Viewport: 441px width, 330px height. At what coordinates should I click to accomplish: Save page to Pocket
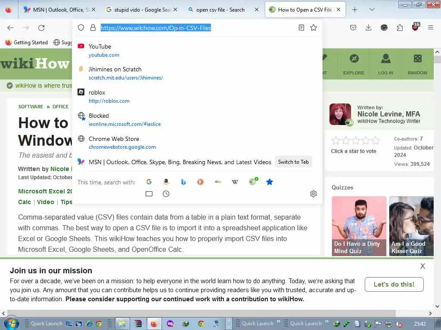(x=353, y=27)
